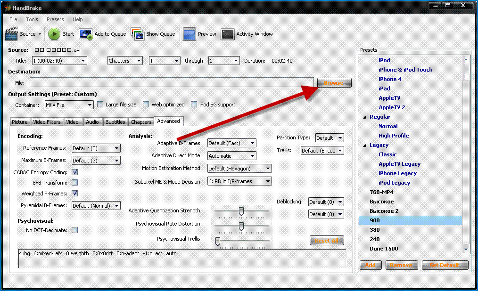Click the HandBrake logo in the title bar
Image resolution: width=478 pixels, height=291 pixels.
tap(8, 8)
